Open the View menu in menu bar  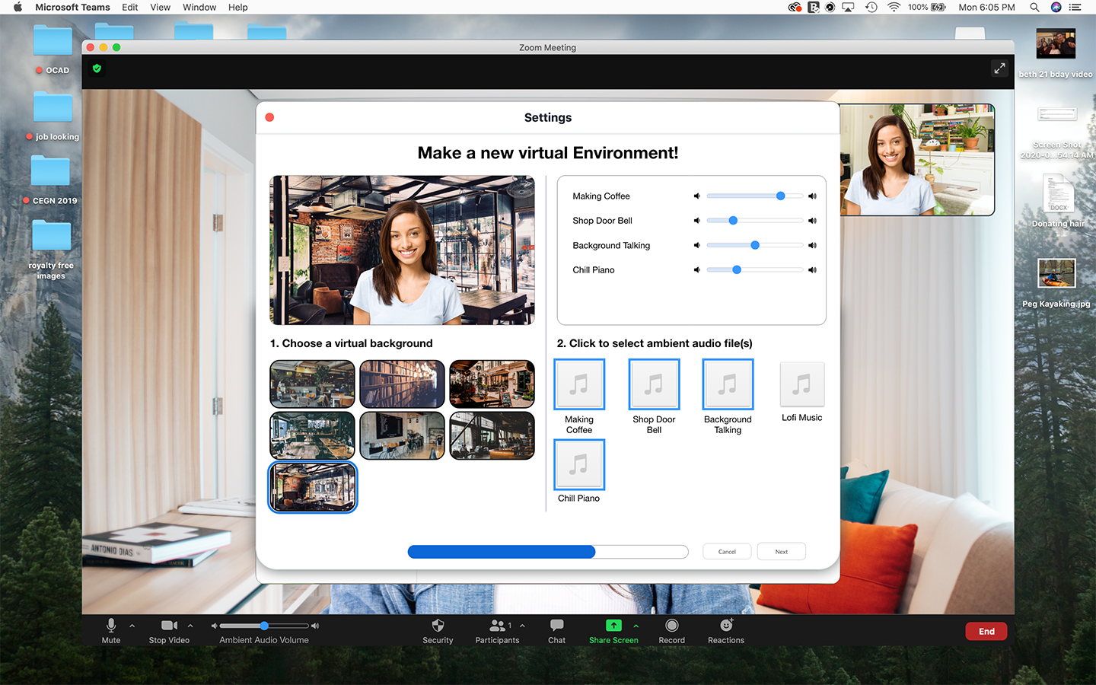pos(160,8)
